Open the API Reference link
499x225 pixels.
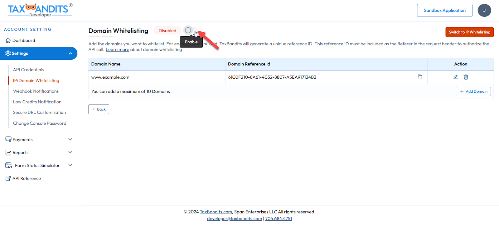[27, 178]
